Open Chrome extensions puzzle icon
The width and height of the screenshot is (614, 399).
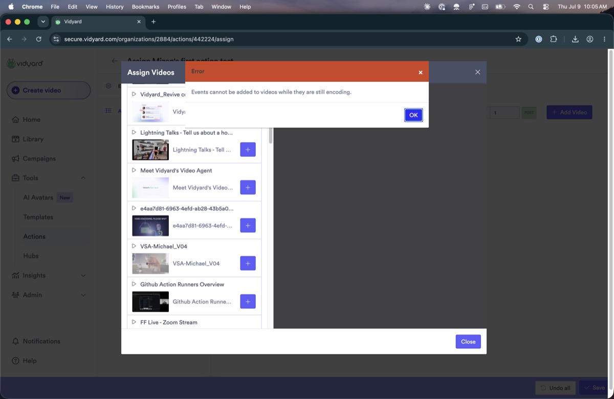[x=553, y=39]
